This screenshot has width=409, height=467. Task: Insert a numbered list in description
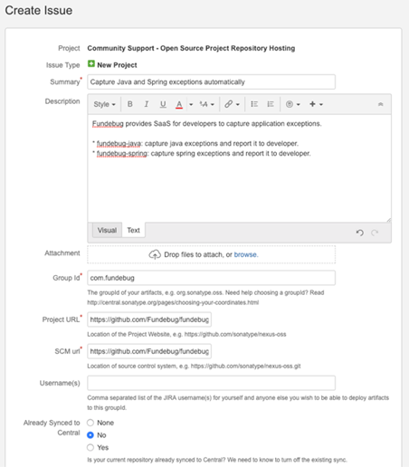271,104
